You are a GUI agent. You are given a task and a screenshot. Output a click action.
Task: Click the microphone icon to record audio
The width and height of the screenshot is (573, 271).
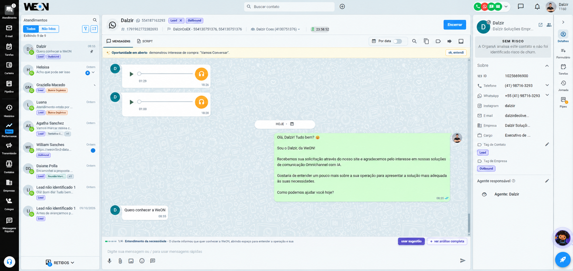click(x=109, y=261)
